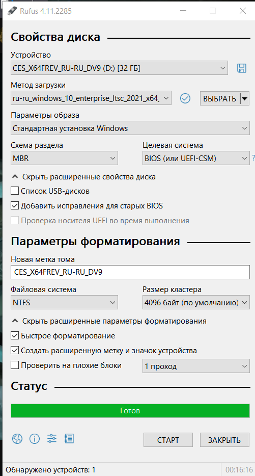Open language selection globe icon
This screenshot has width=255, height=476.
click(17, 438)
